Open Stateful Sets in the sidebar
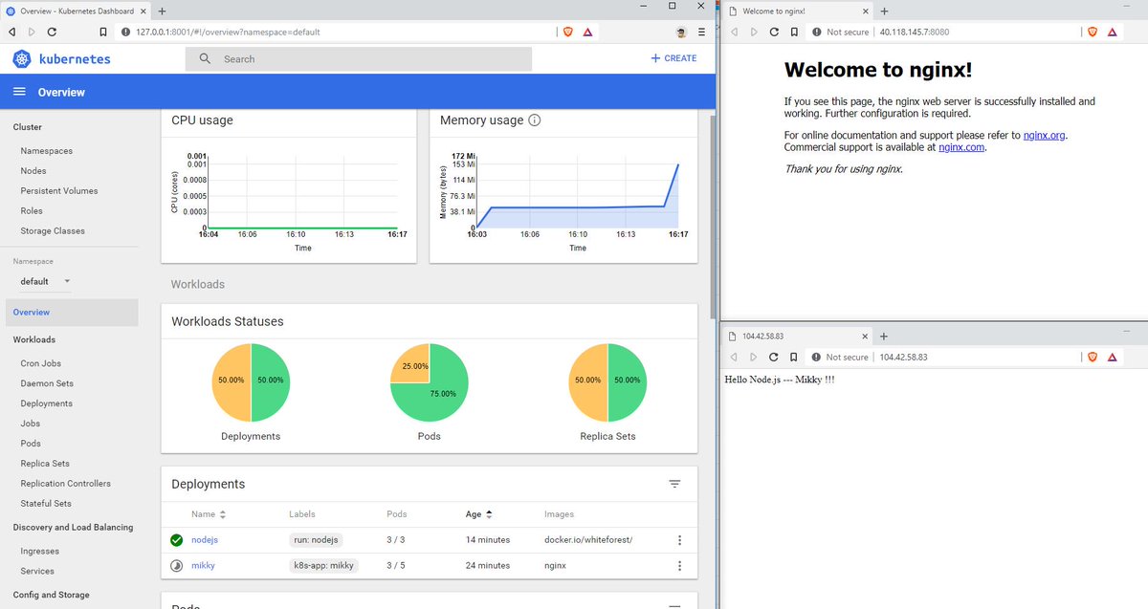Image resolution: width=1148 pixels, height=609 pixels. [x=46, y=504]
